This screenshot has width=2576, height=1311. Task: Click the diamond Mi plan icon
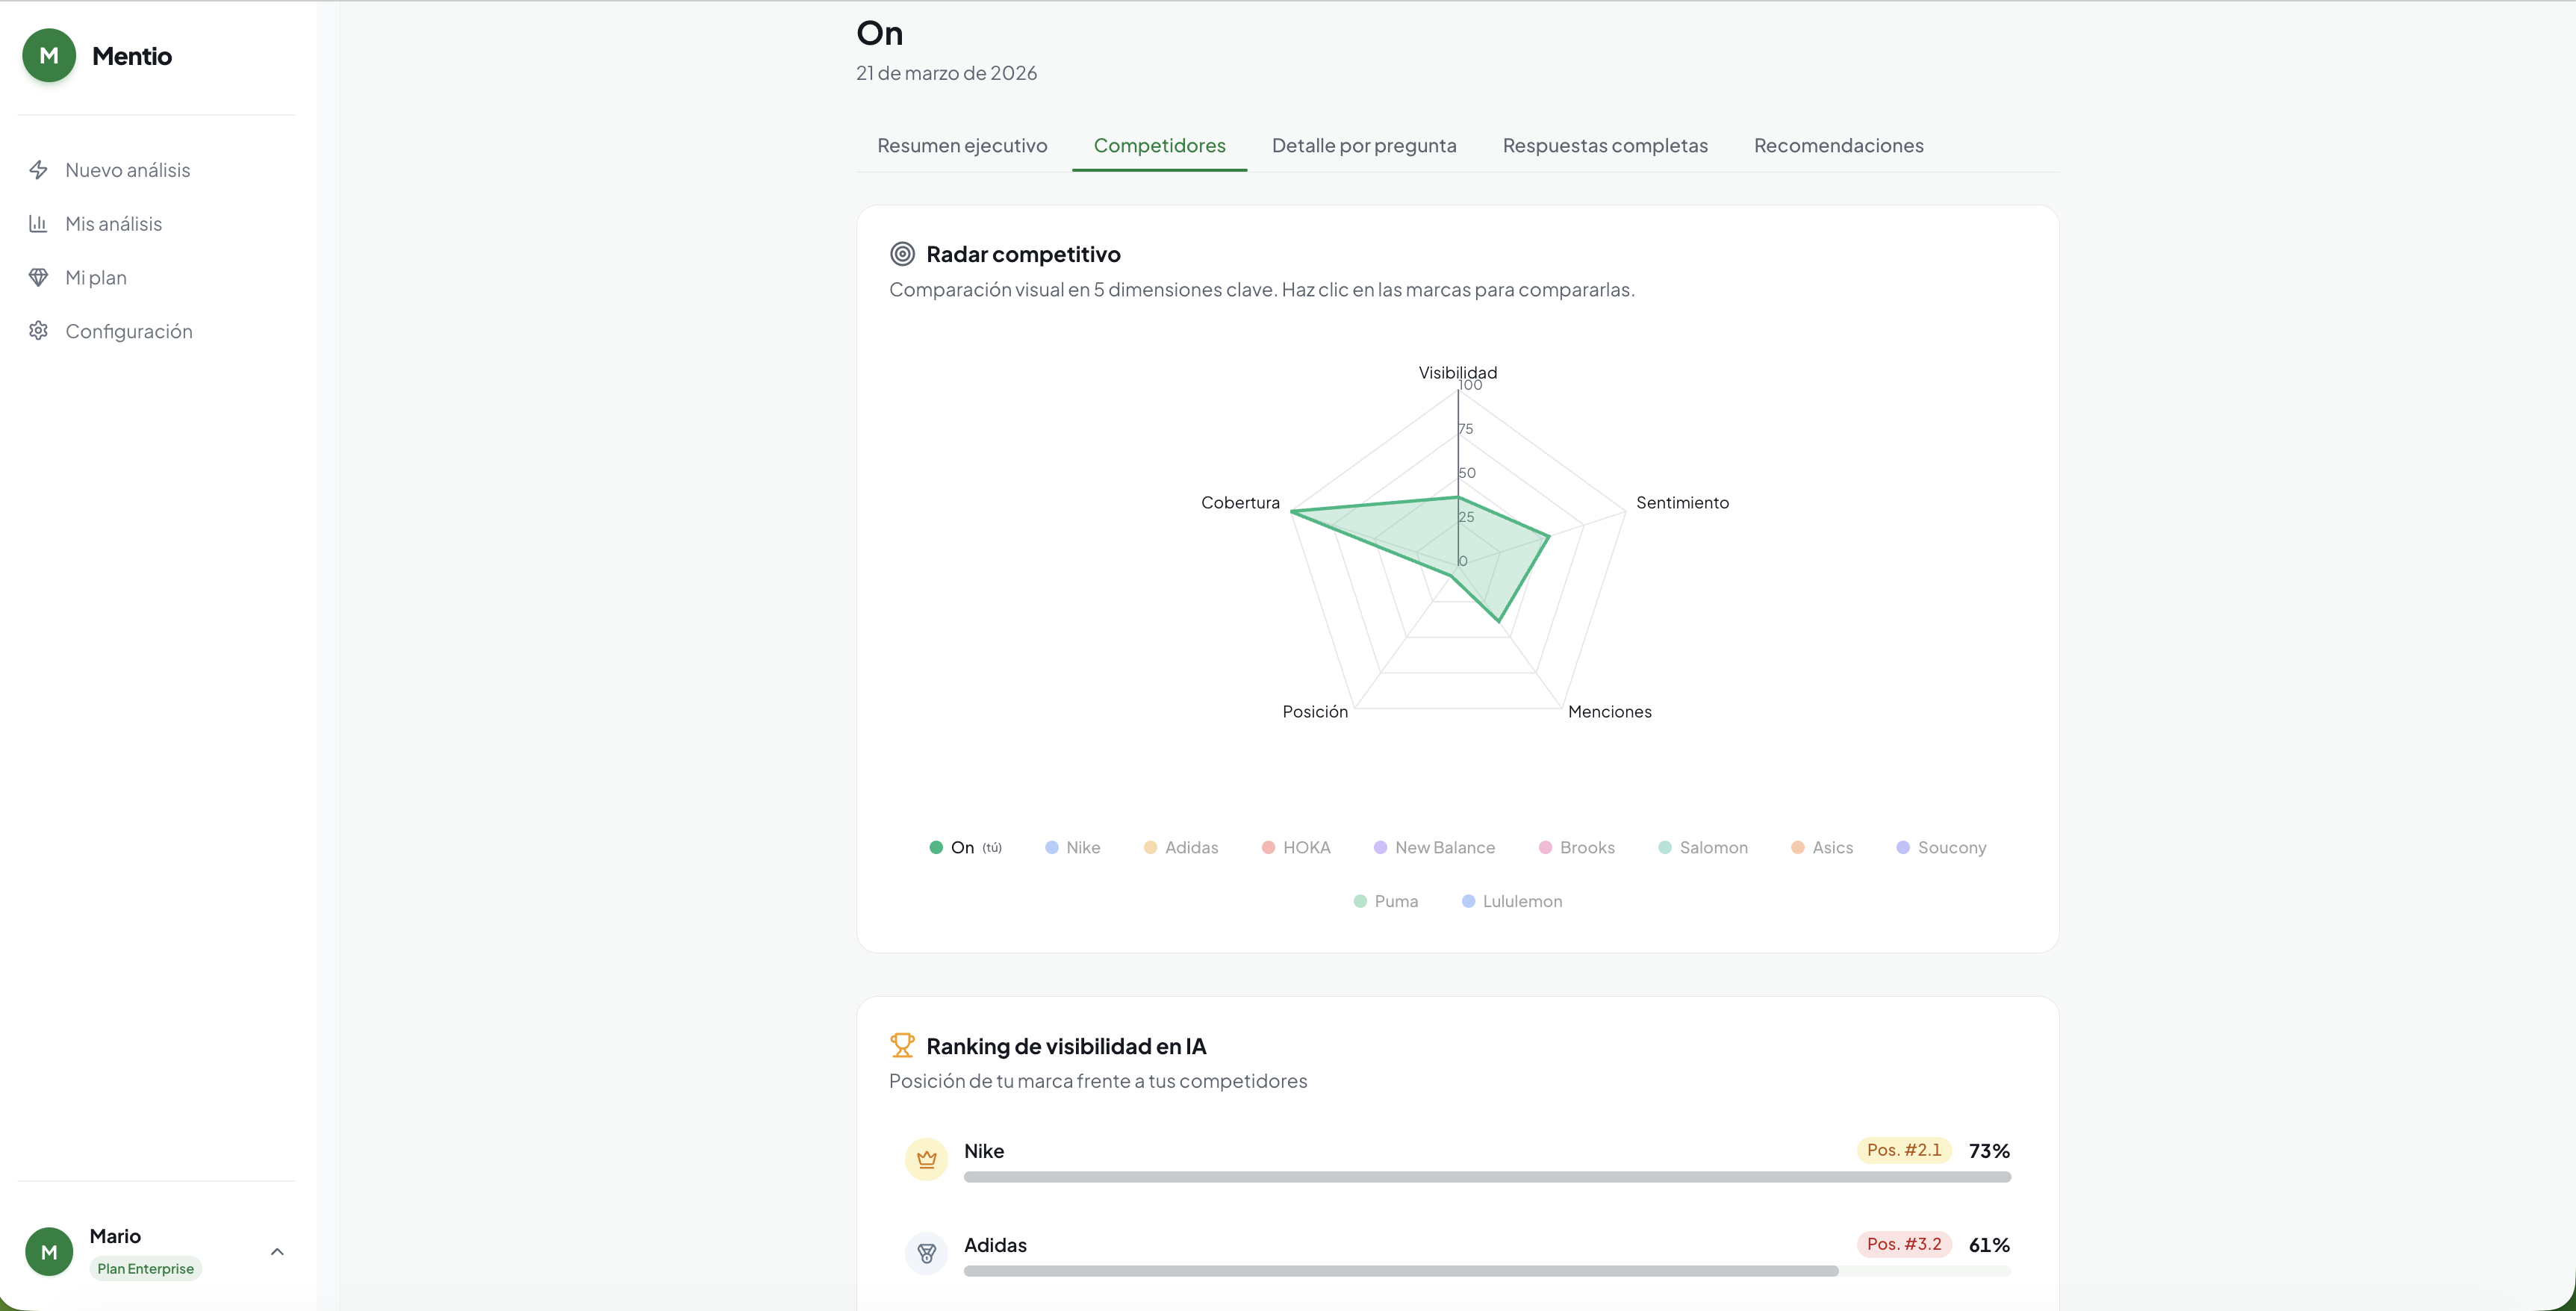(x=38, y=277)
